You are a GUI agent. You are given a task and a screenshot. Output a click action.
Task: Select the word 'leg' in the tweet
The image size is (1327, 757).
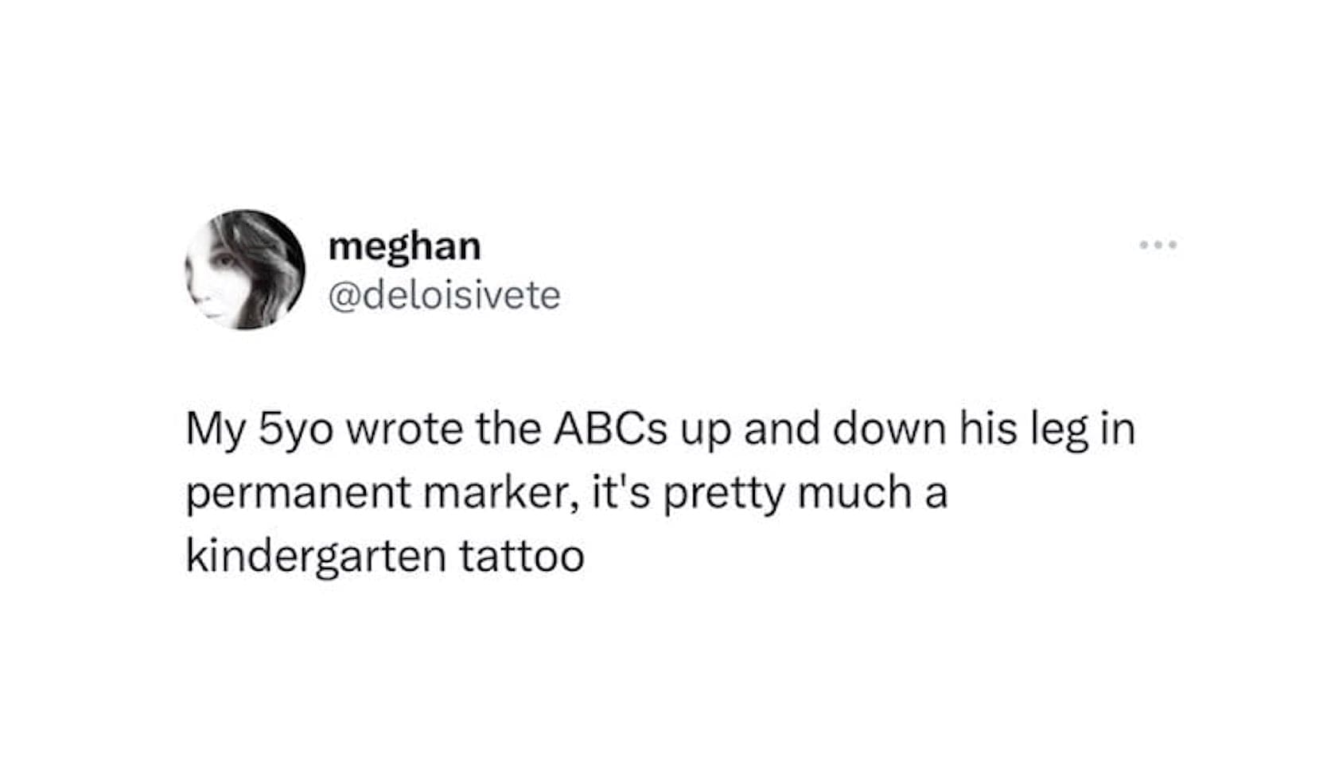coord(1060,432)
